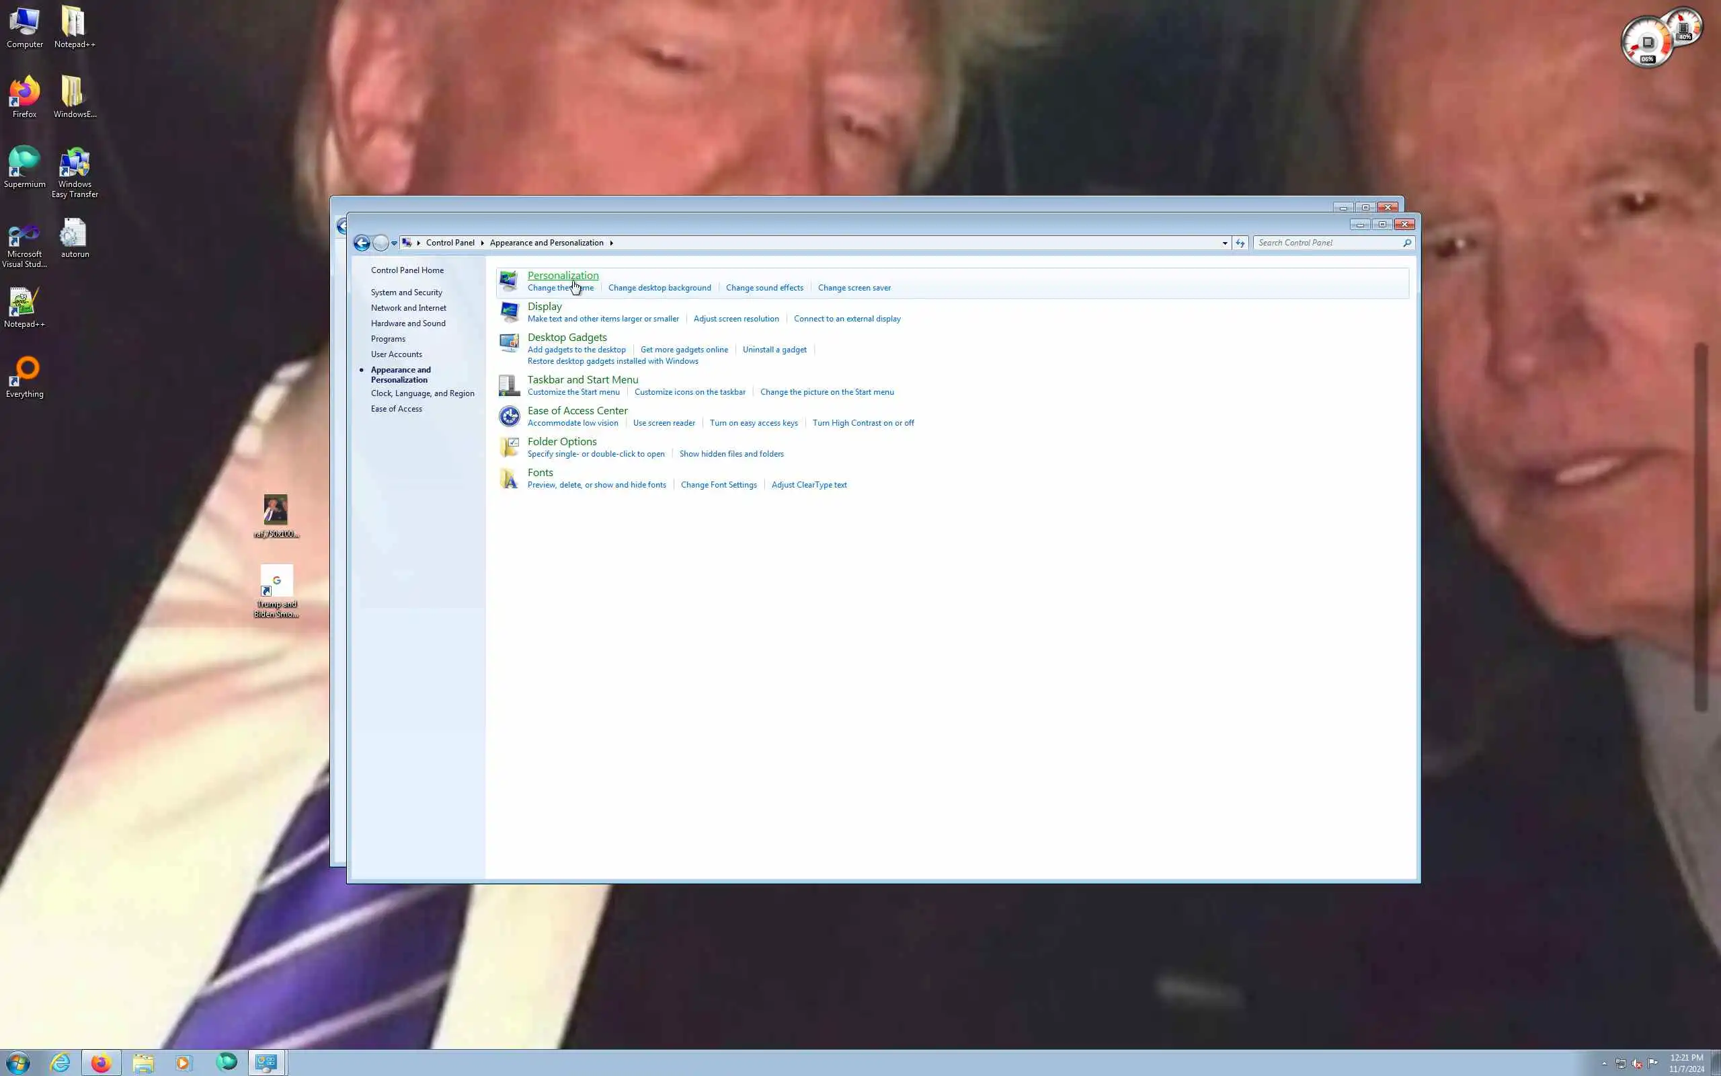Open the address bar history dropdown
Viewport: 1721px width, 1076px height.
tap(1225, 243)
